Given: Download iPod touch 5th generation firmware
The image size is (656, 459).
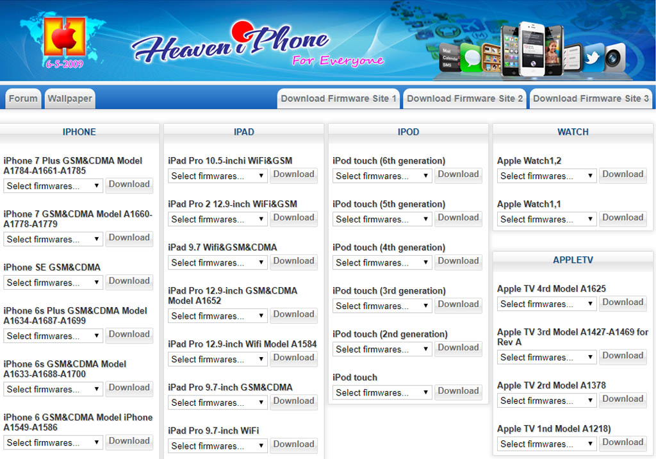Looking at the screenshot, I should (x=458, y=218).
